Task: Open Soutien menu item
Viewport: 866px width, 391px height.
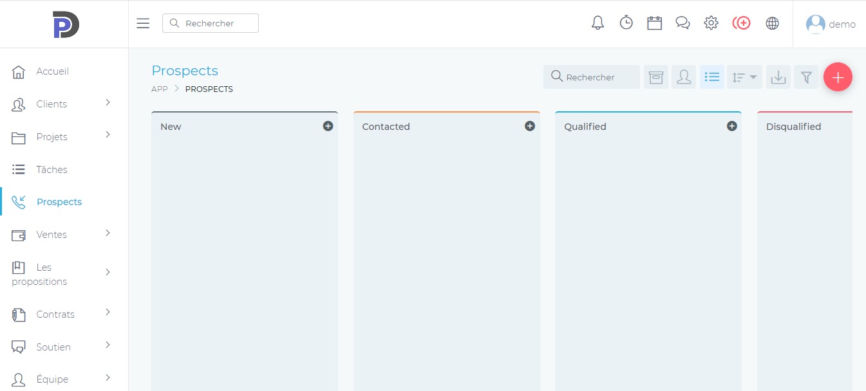Action: tap(64, 347)
